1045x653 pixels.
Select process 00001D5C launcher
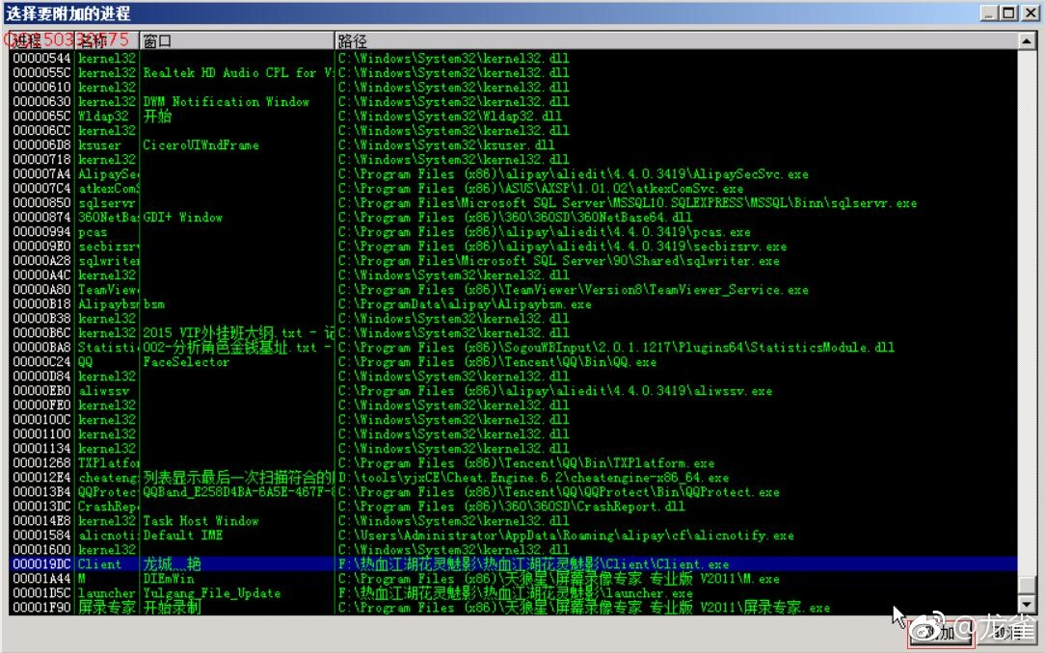pyautogui.click(x=514, y=592)
